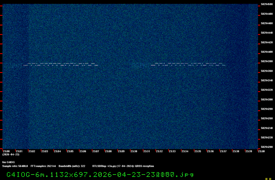The height and width of the screenshot is (180, 275).
Task: Select the 23:16 time axis label
Action: [x=210, y=151]
